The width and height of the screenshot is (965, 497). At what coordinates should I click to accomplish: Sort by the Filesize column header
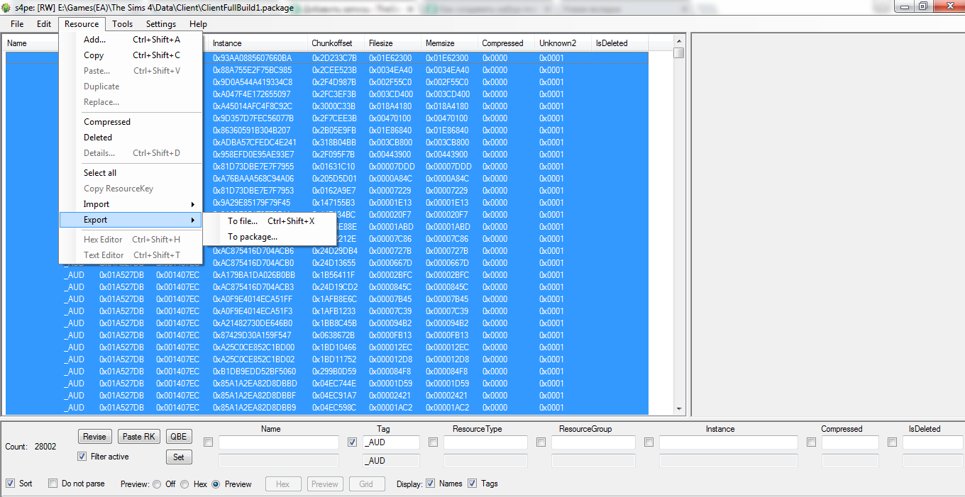click(x=380, y=43)
